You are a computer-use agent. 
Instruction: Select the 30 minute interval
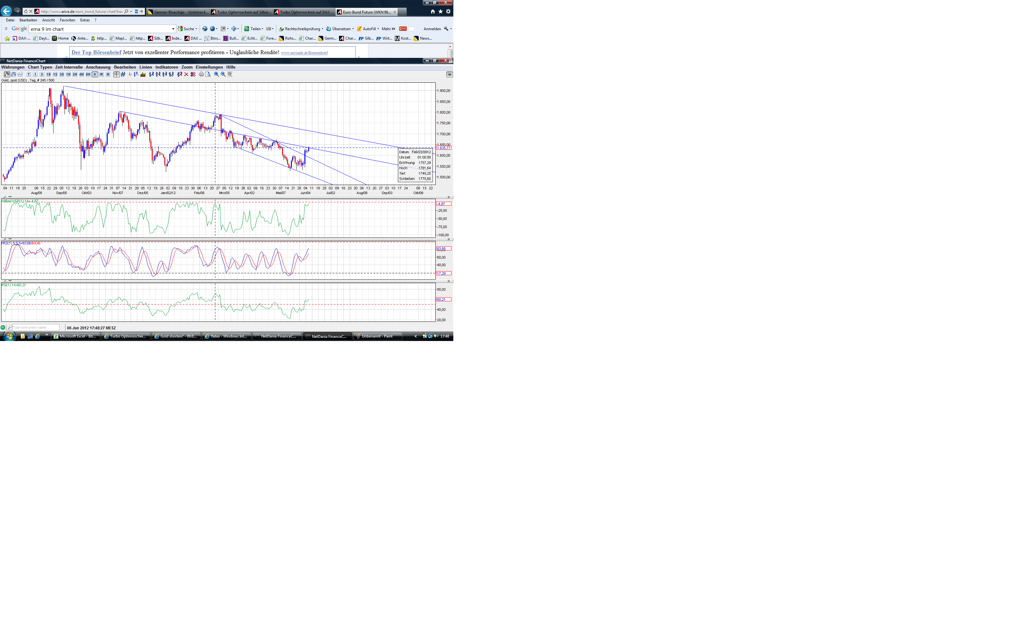[61, 74]
